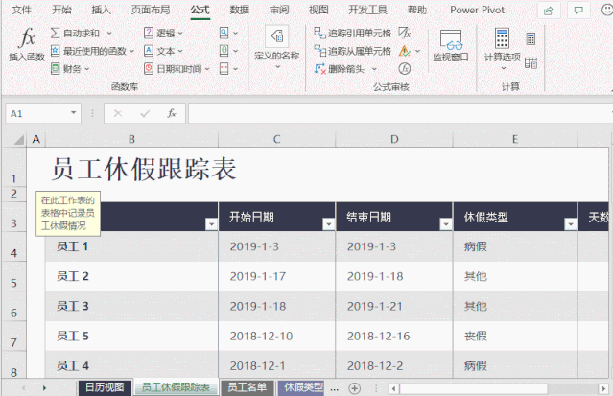Click the AutoSum sigma icon

pyautogui.click(x=55, y=34)
